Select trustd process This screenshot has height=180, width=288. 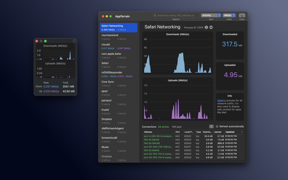[119, 112]
